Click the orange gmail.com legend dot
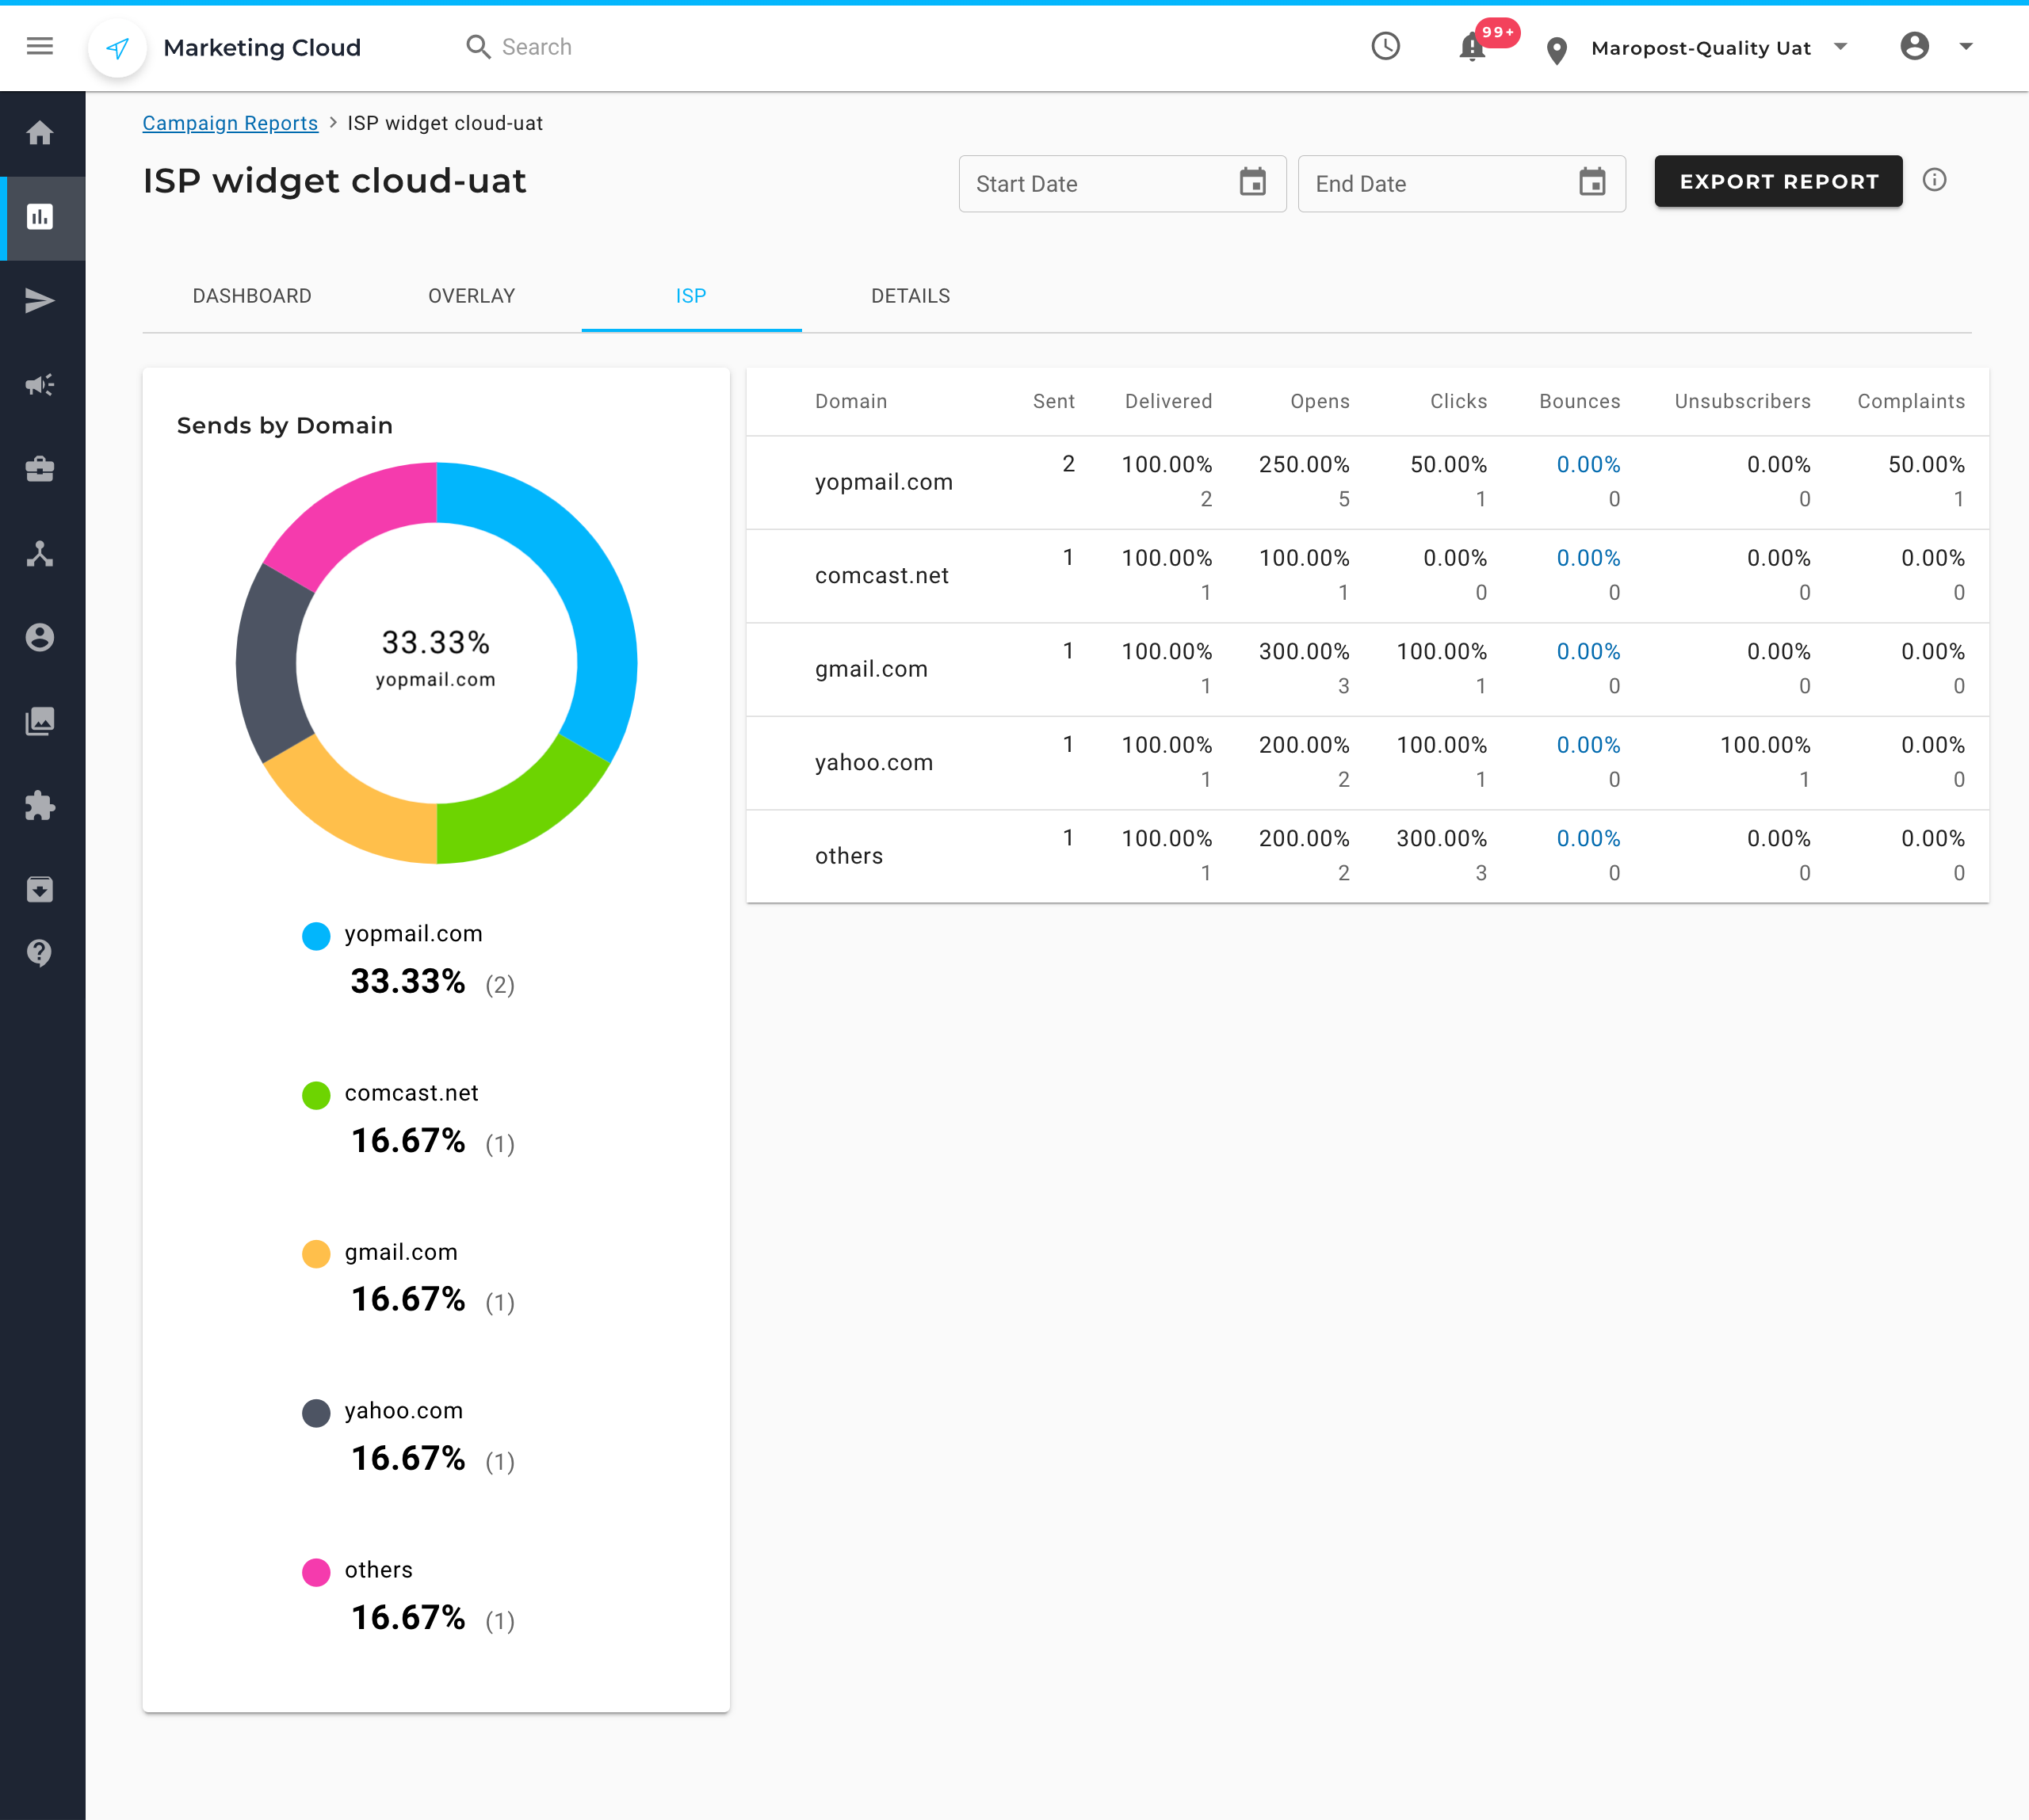The height and width of the screenshot is (1820, 2029). pos(316,1254)
